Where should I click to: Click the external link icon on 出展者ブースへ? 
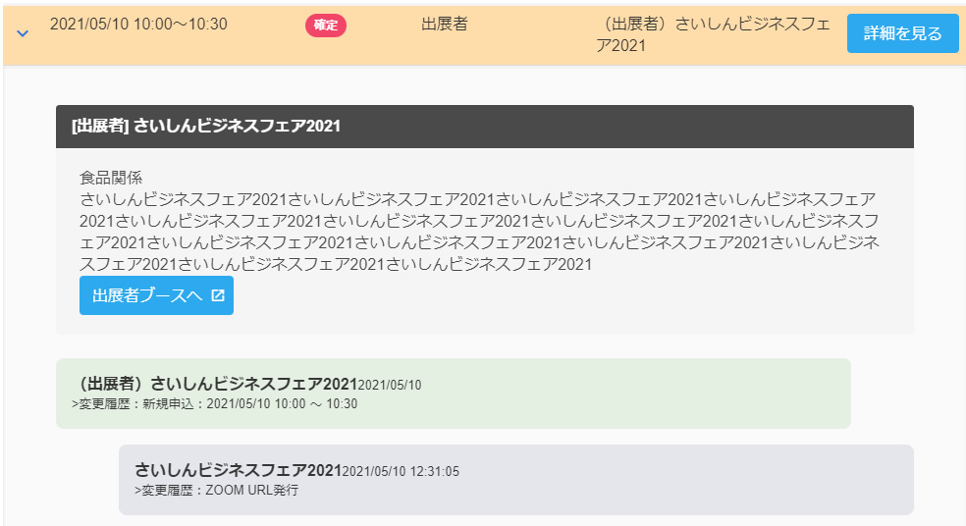click(218, 295)
